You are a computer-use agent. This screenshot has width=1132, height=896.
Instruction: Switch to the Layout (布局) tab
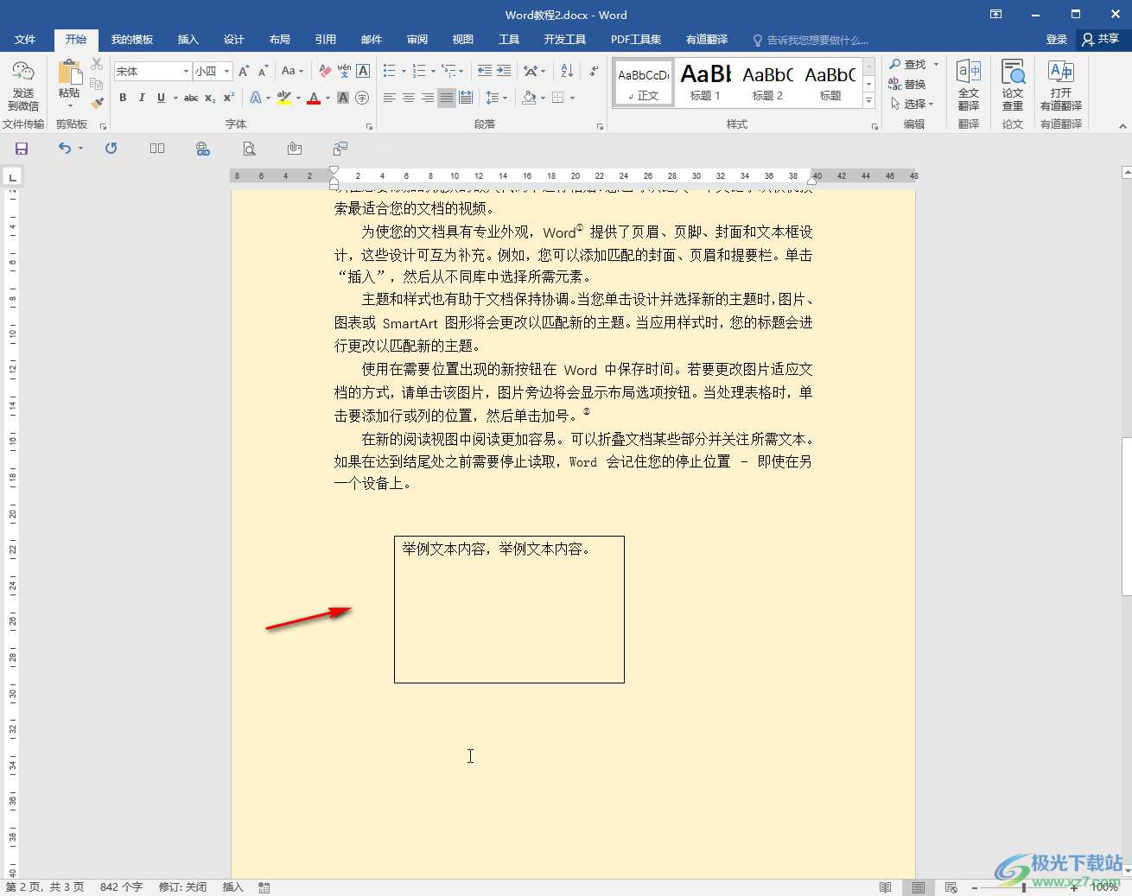(x=279, y=40)
